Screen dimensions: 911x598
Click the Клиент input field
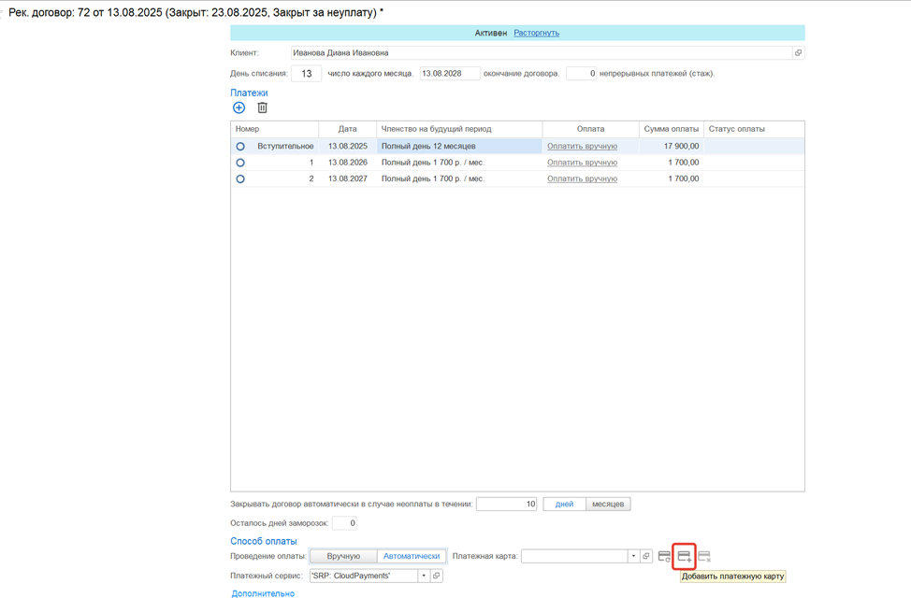tap(542, 53)
